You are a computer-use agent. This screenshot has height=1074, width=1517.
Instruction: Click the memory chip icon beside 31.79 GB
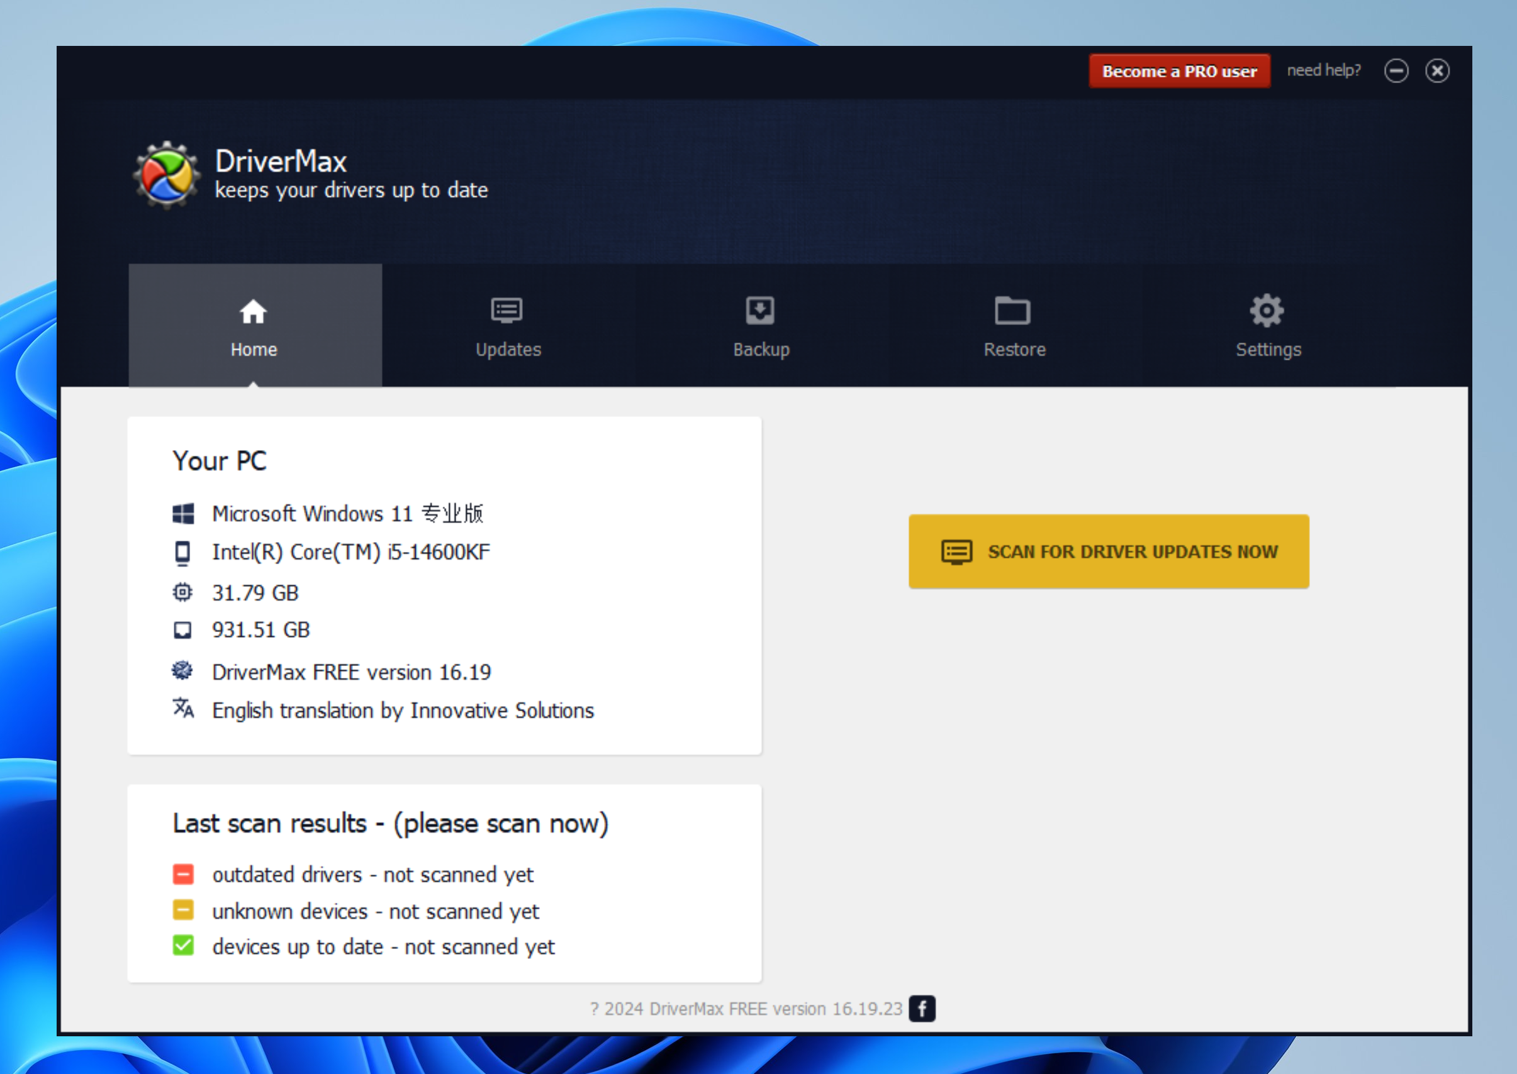coord(182,592)
